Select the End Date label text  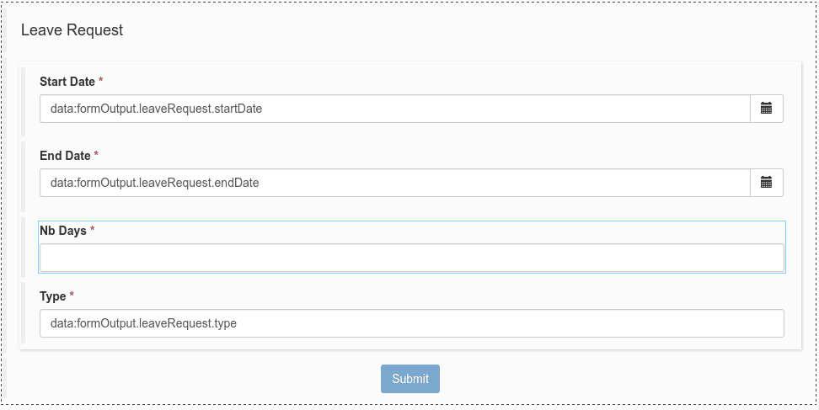click(65, 156)
